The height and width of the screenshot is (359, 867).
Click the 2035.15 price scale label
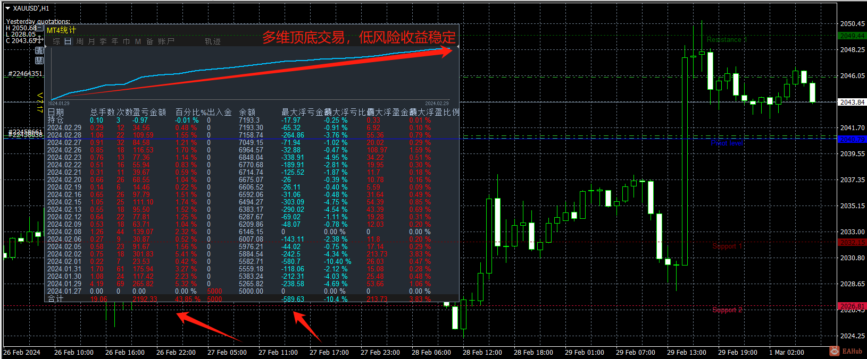tap(853, 206)
